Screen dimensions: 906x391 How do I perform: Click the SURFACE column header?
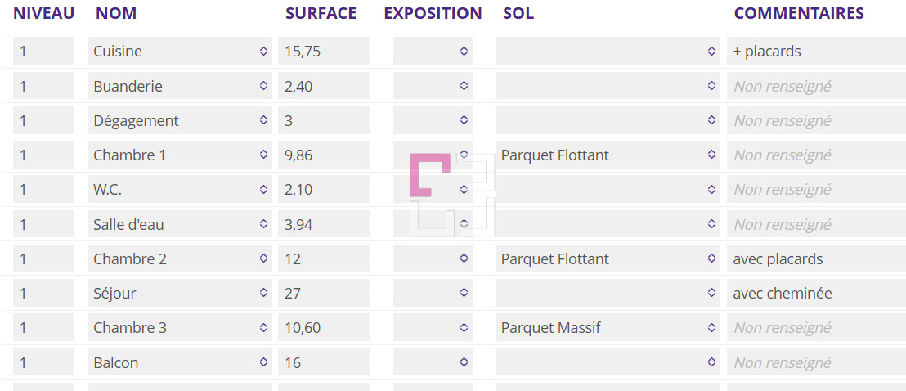click(321, 13)
